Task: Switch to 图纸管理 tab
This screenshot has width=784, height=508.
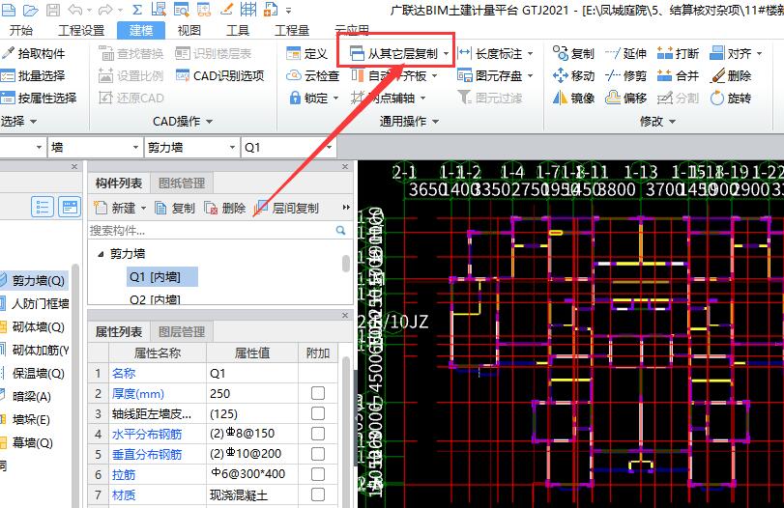Action: click(x=182, y=183)
